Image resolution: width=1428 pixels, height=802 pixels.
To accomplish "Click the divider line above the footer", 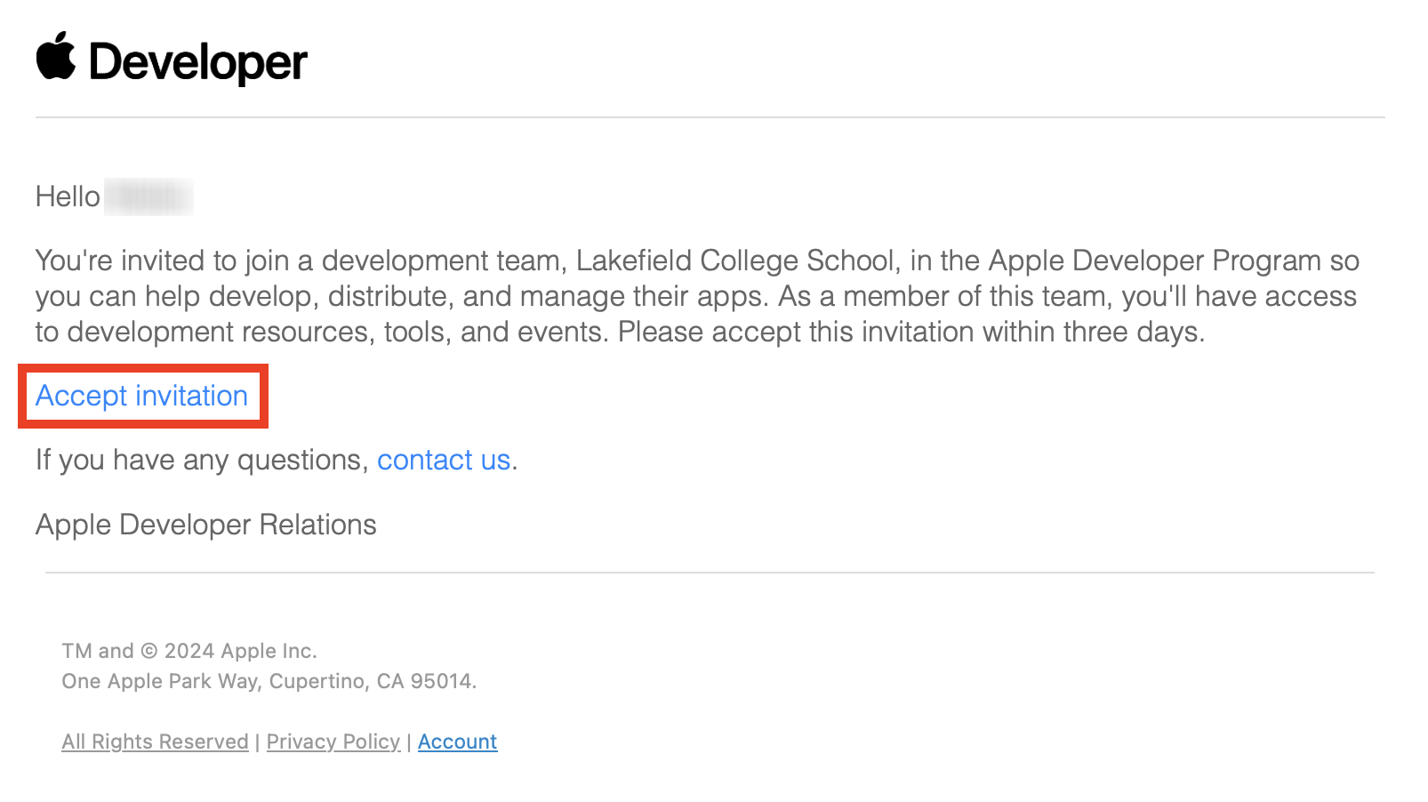I will point(710,573).
